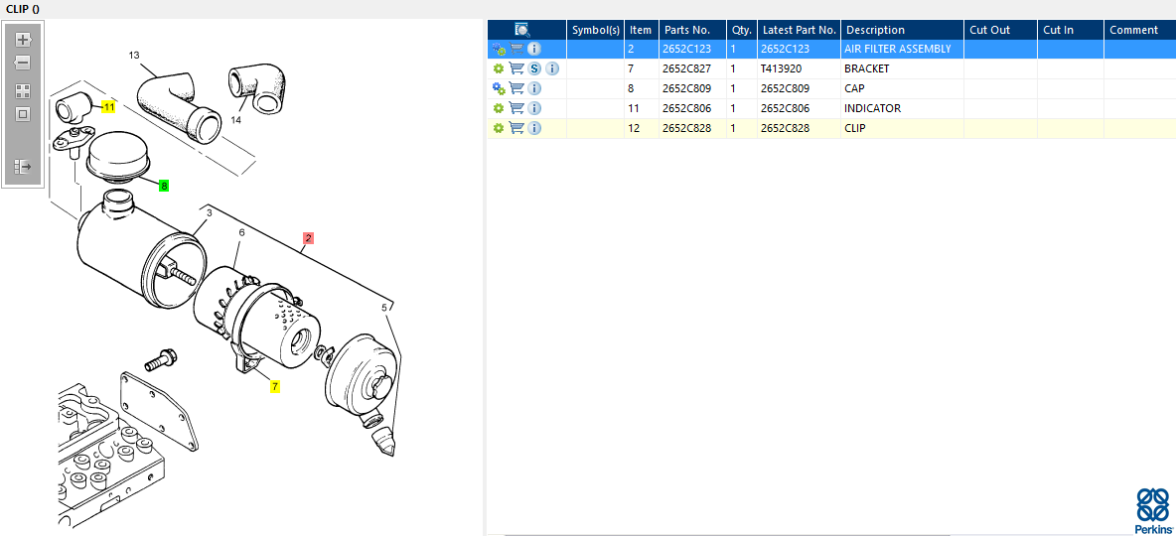Screen dimensions: 1176x536
Task: Add AIR FILTER ASSEMBLY to cart
Action: [x=516, y=49]
